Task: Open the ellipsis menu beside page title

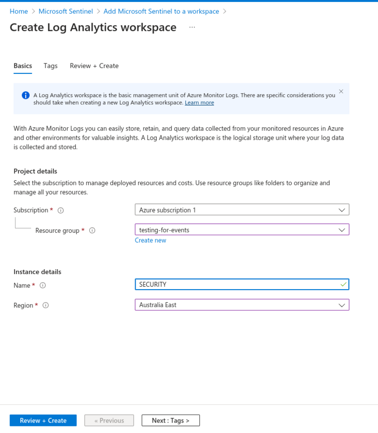Action: 192,27
